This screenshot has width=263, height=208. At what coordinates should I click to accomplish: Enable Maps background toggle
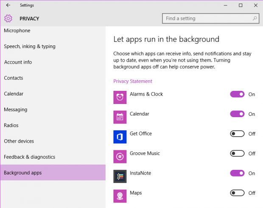(237, 193)
